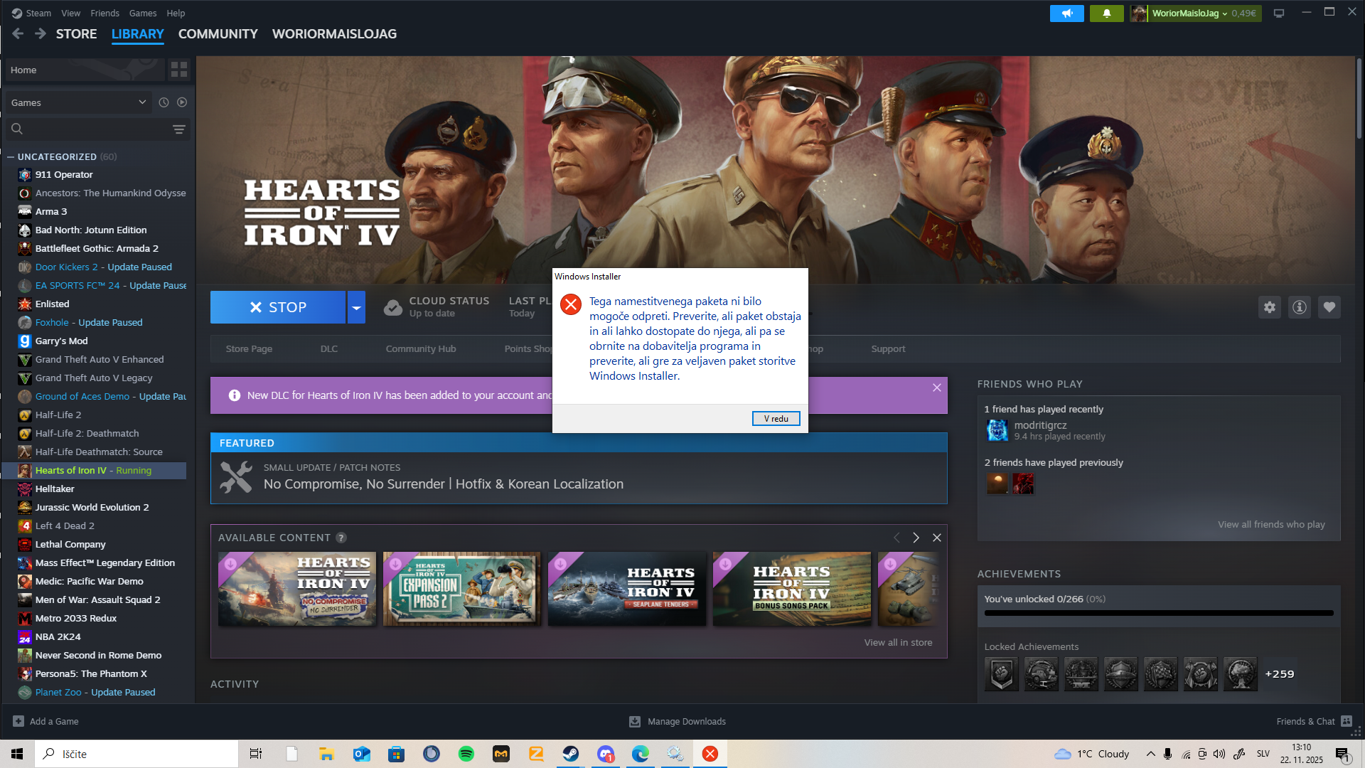Dismiss the New DLC purple notification
The width and height of the screenshot is (1365, 768).
937,388
